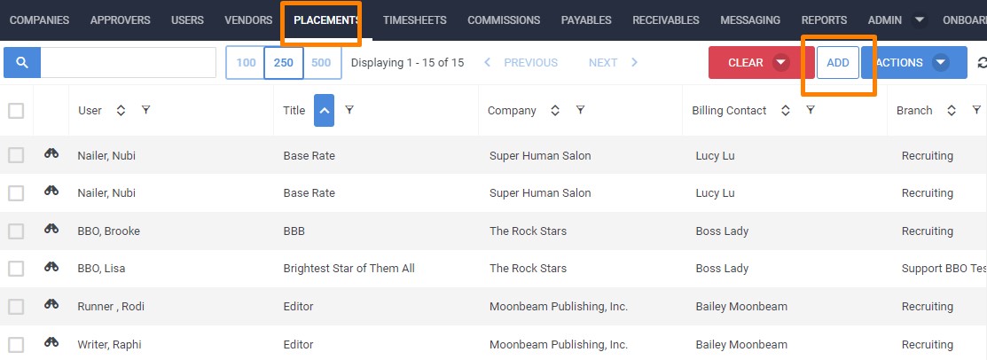Screen dimensions: 987x360
Task: Click the blue search magnifier icon
Action: [22, 63]
